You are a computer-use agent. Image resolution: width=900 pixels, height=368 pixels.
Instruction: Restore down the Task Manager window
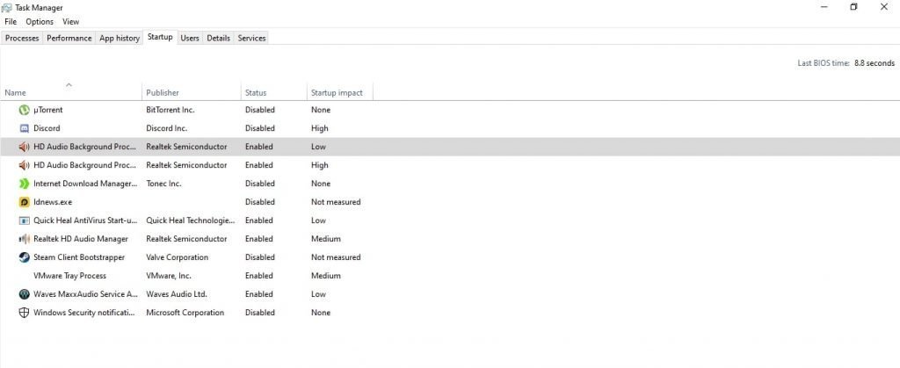click(x=853, y=7)
